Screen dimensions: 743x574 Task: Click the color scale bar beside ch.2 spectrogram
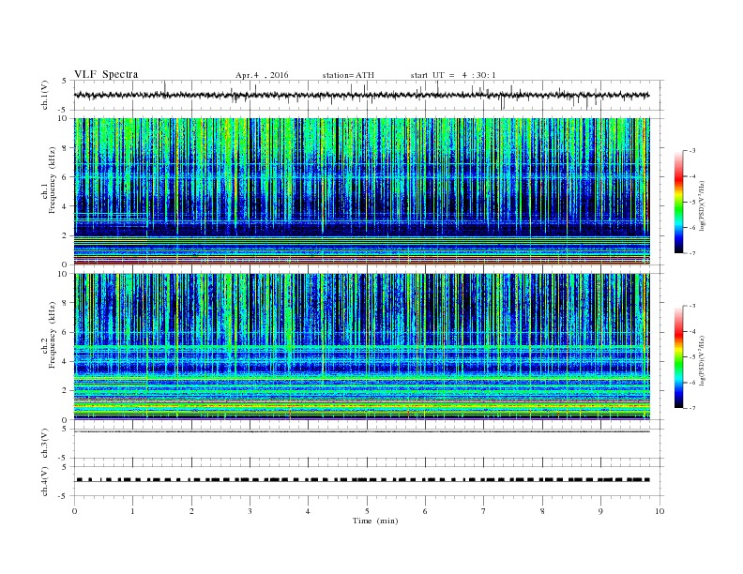(678, 357)
